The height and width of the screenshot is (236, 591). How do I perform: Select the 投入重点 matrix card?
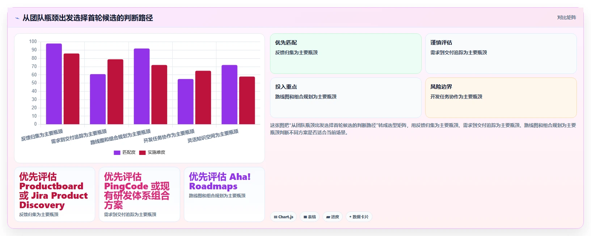pos(346,98)
